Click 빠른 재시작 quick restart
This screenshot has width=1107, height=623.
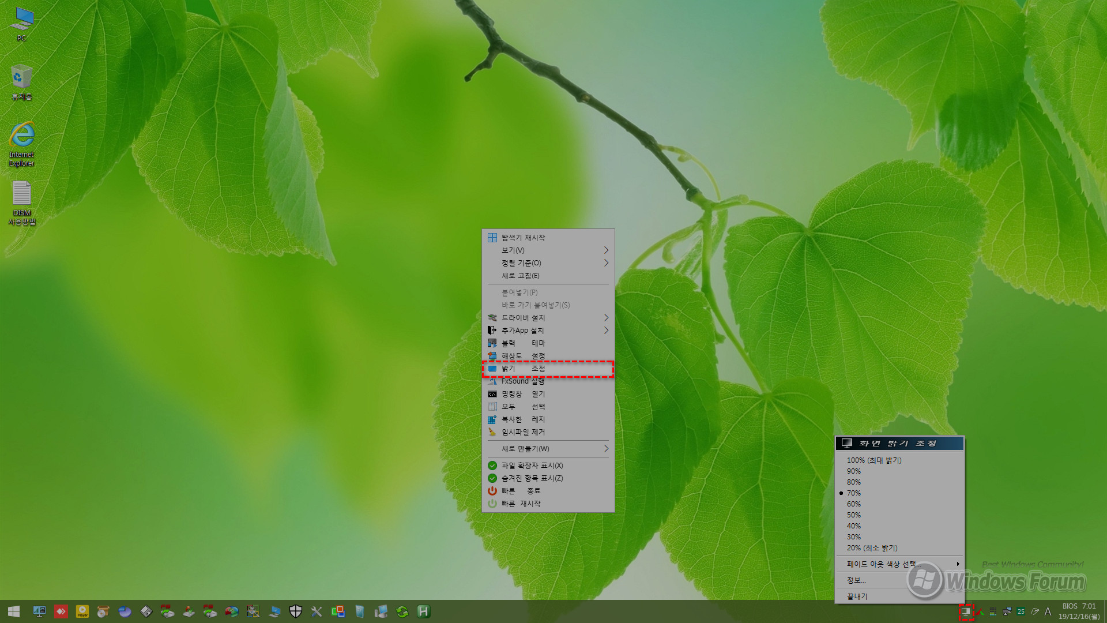point(548,504)
